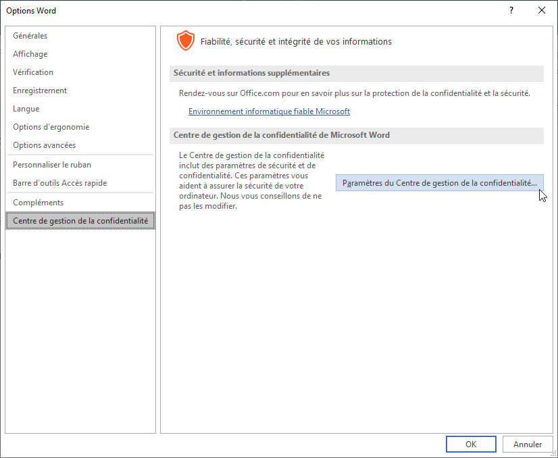Image resolution: width=558 pixels, height=458 pixels.
Task: Click the orange shield security icon
Action: (x=184, y=41)
